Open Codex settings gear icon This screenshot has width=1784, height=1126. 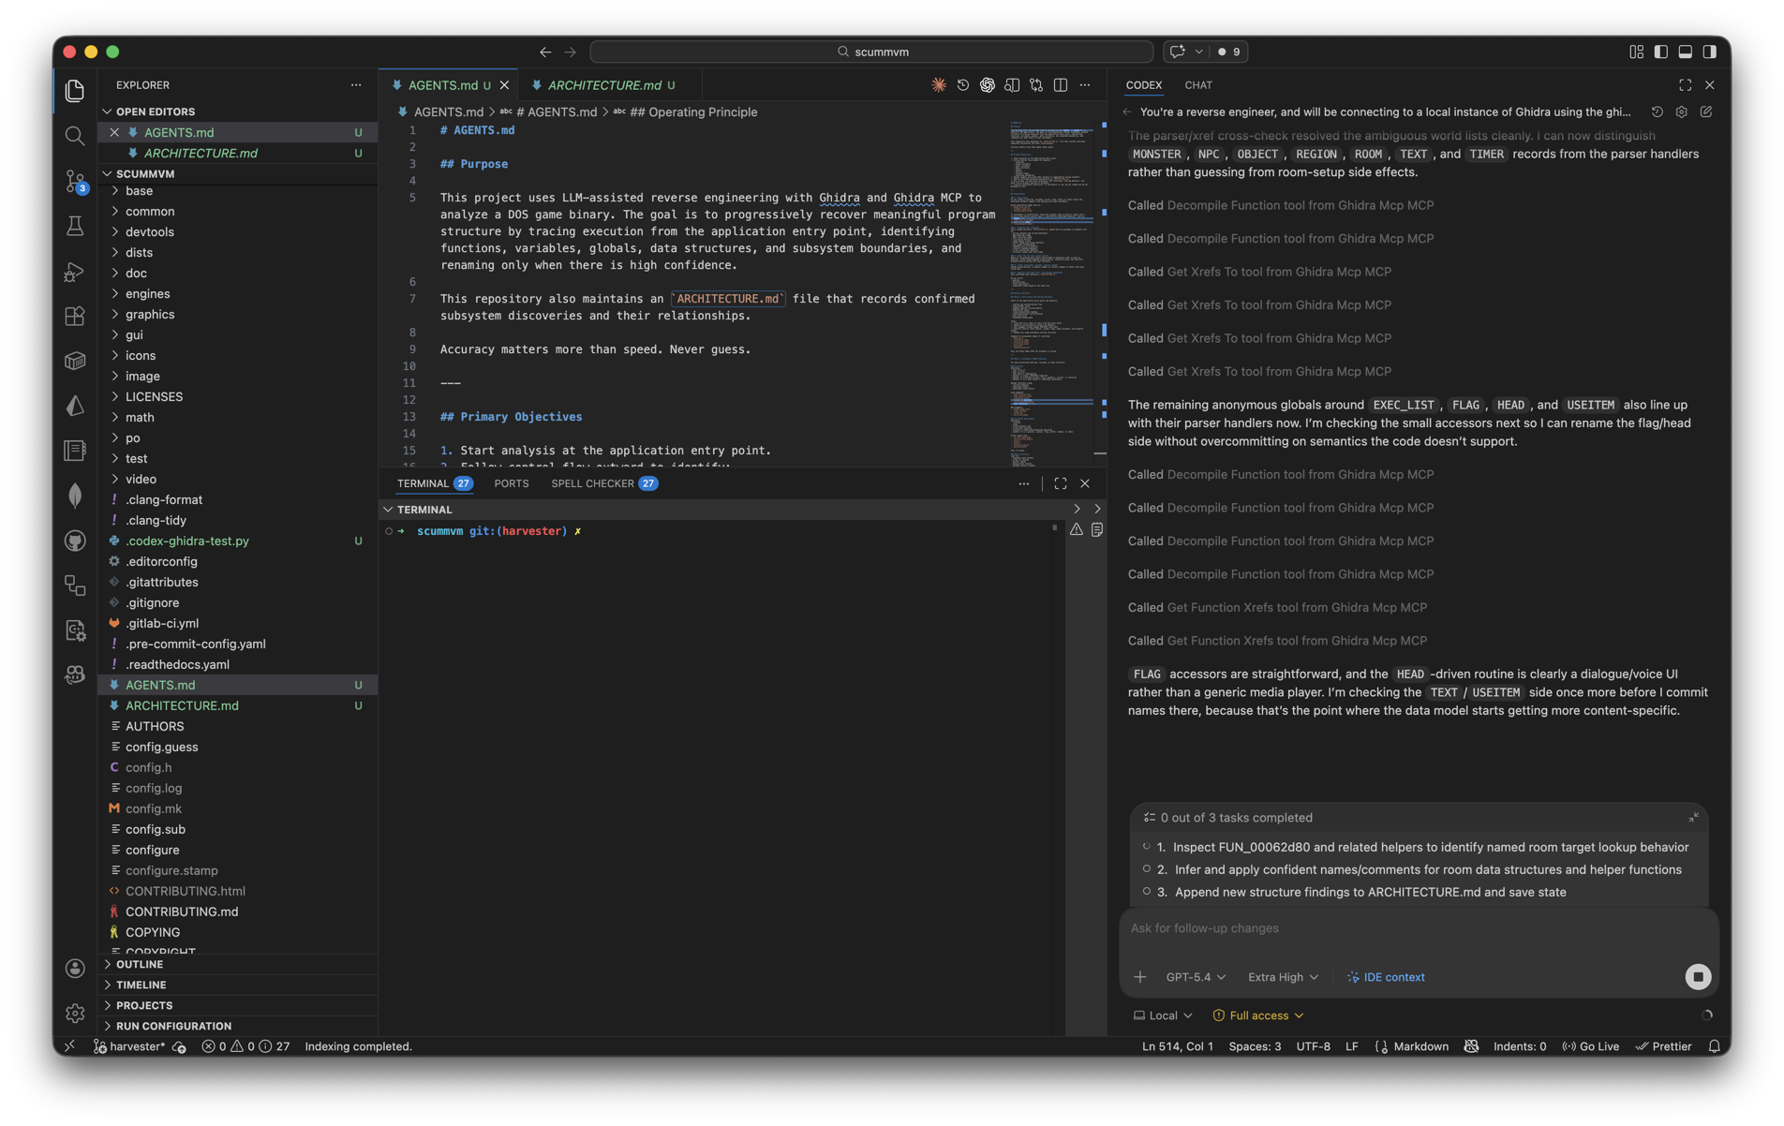point(1681,111)
